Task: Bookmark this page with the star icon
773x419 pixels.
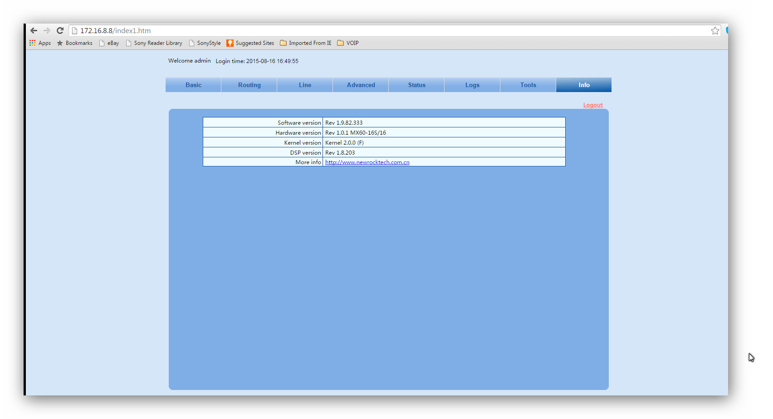Action: pos(715,30)
